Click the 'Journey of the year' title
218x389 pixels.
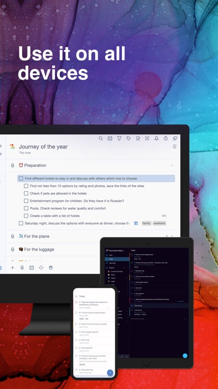tap(43, 147)
